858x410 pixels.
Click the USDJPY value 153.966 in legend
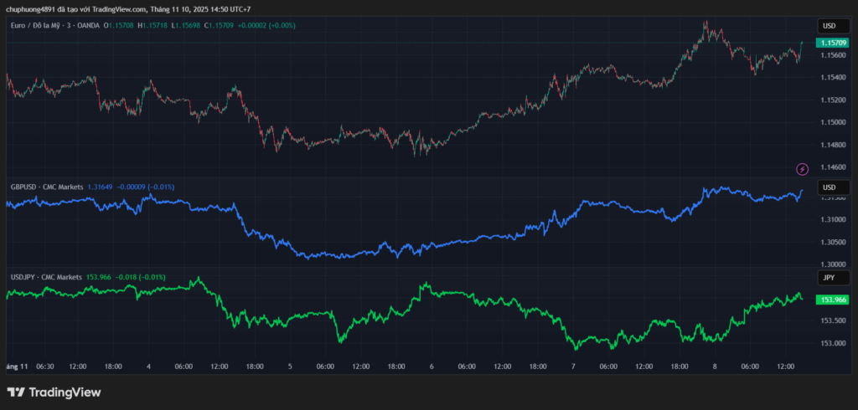99,277
